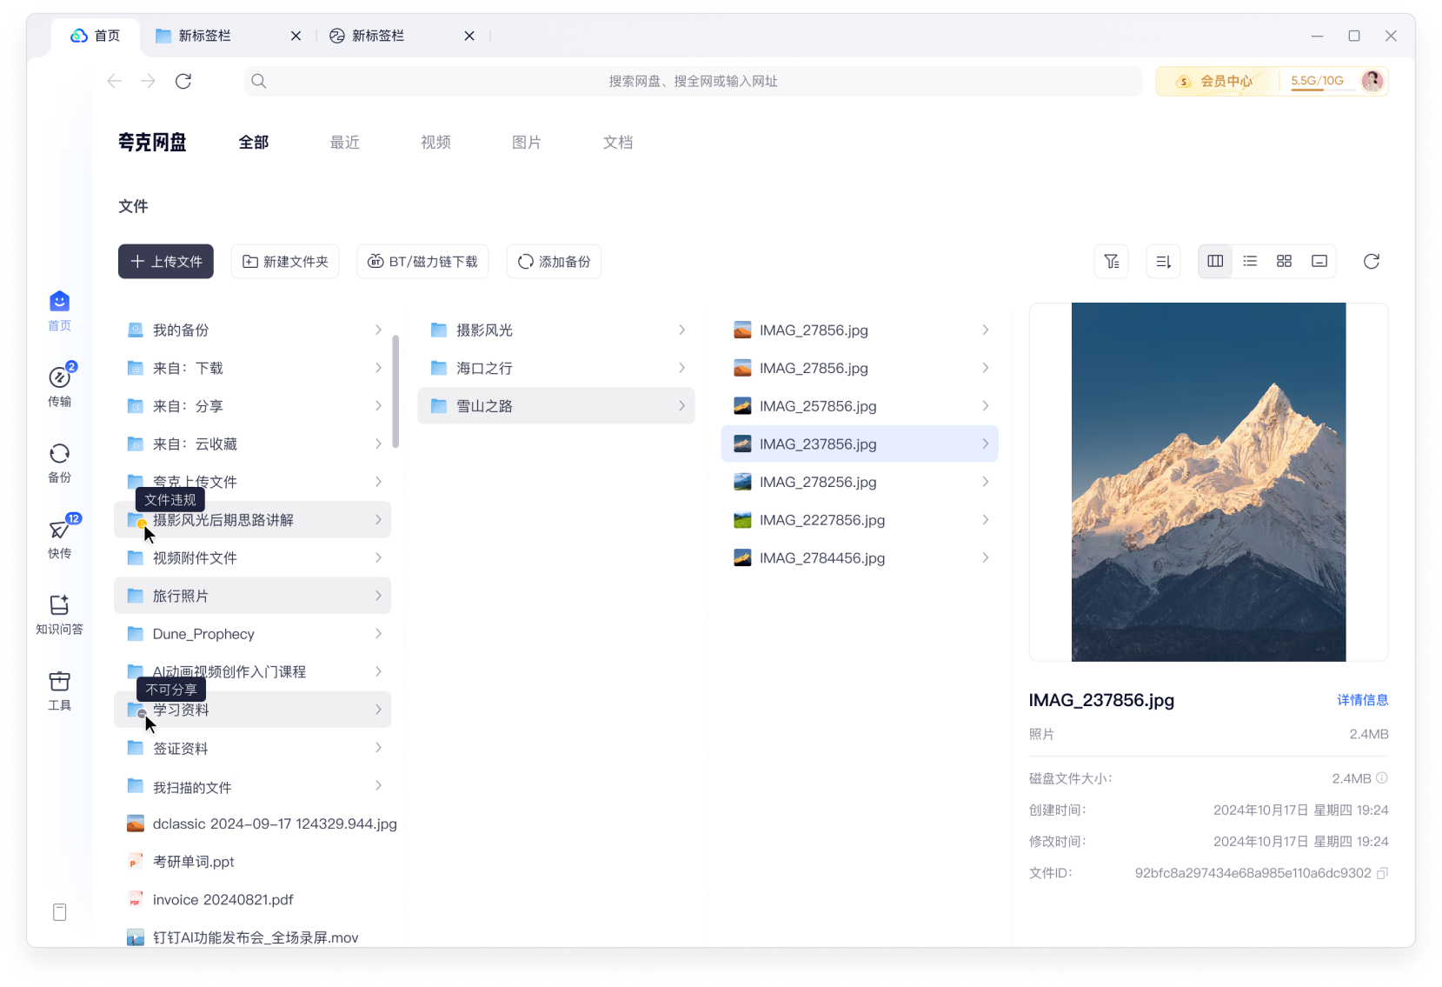
Task: Switch to grid view layout
Action: (x=1284, y=262)
